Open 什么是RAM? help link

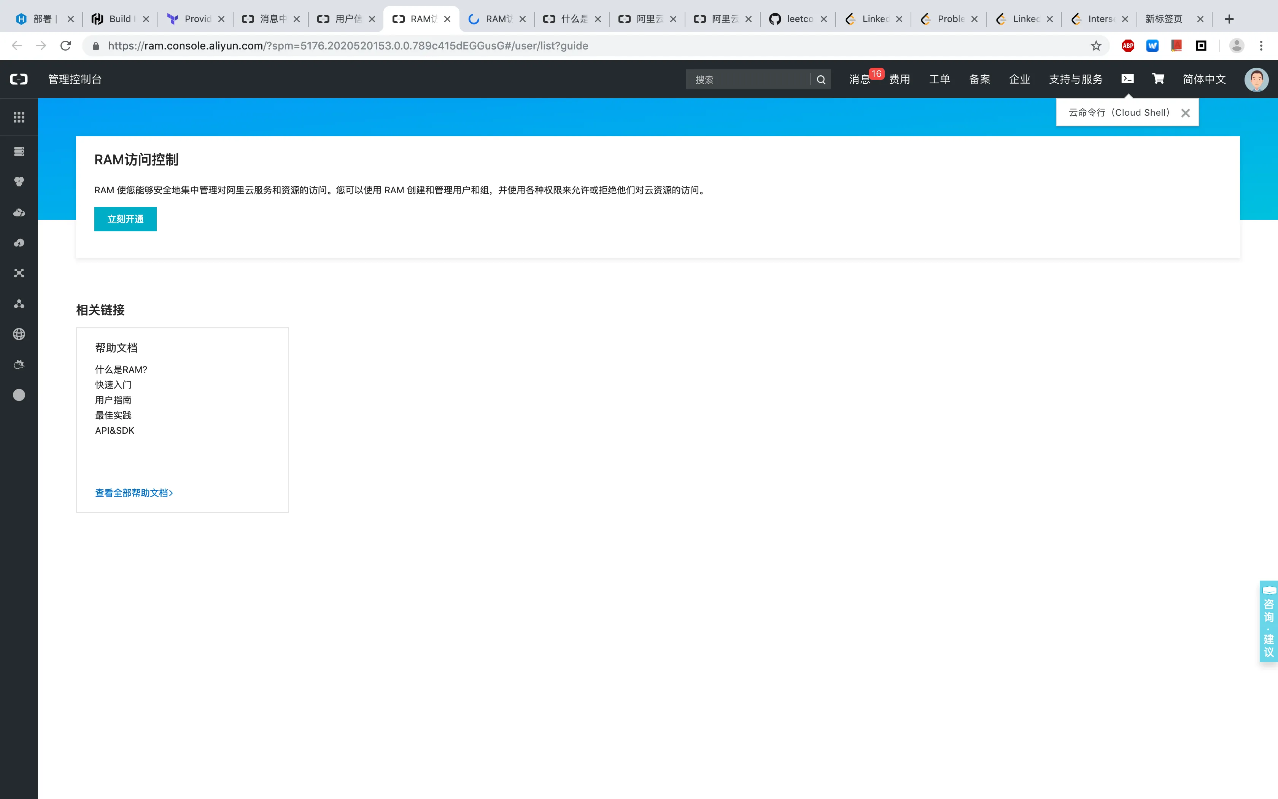tap(121, 369)
